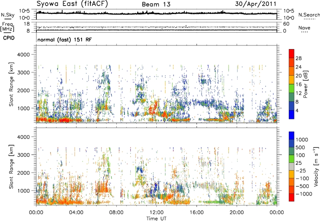Screen dimensions: 320x221
Task: Click the '20:00' time axis label
Action: pos(237,213)
